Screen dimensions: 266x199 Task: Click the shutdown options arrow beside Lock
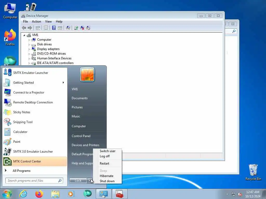pyautogui.click(x=90, y=181)
